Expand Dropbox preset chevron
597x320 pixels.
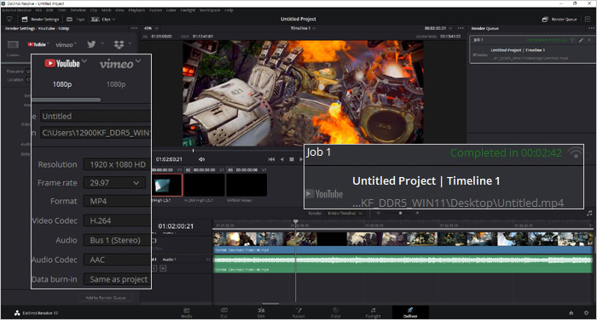[130, 43]
